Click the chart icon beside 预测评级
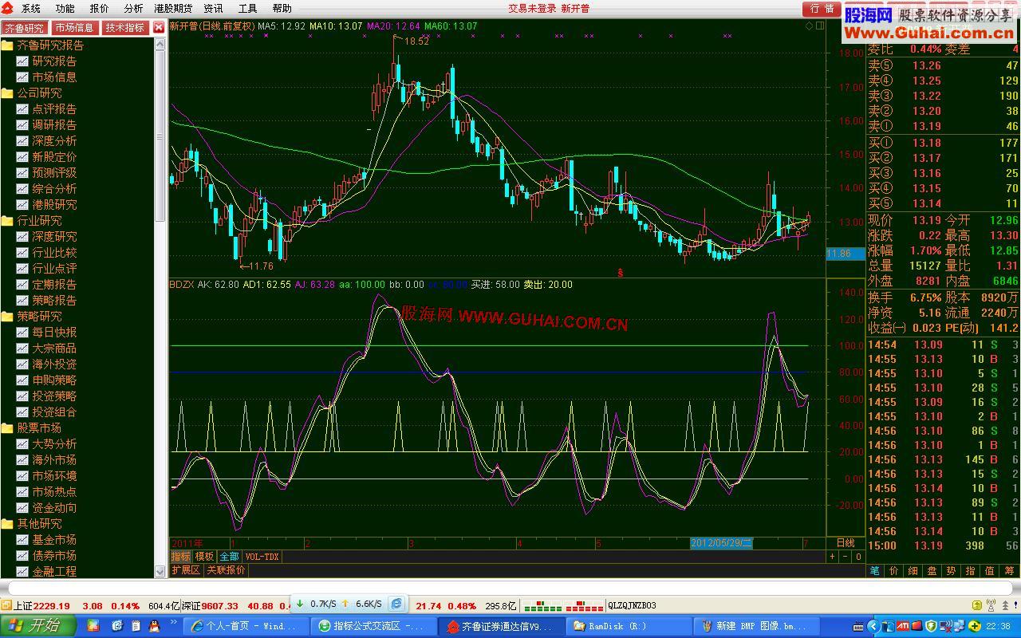Screen dimensions: 1021x638 22,173
